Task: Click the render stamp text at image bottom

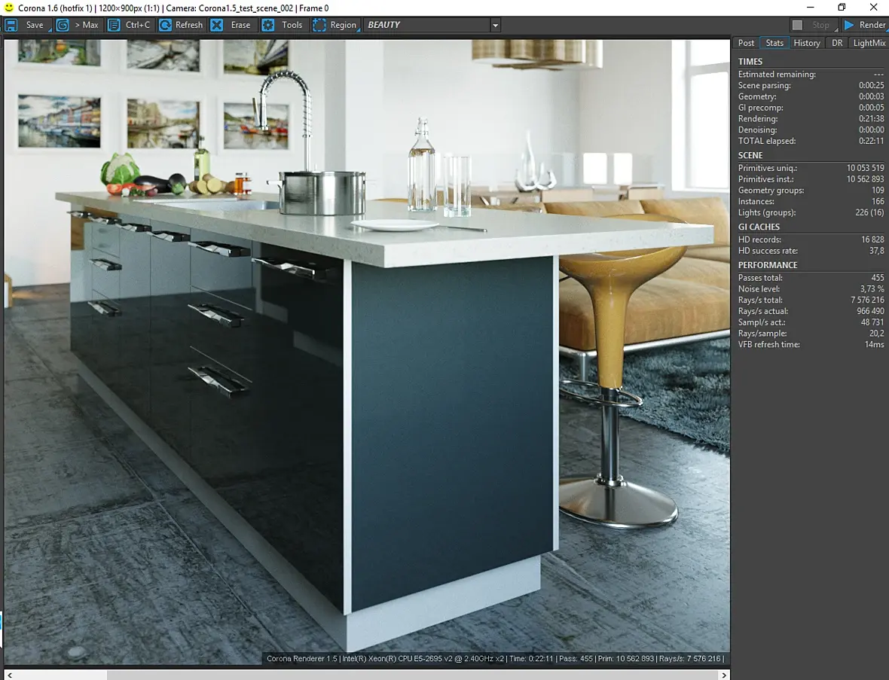Action: 495,659
